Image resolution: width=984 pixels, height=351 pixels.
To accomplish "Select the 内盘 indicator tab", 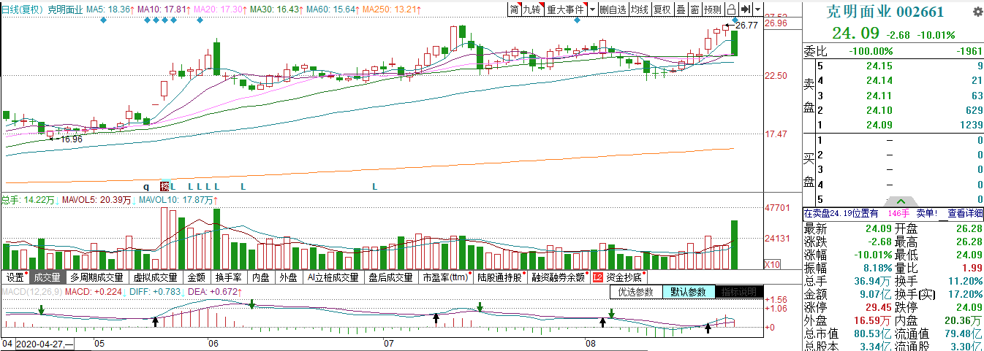I will (x=261, y=277).
